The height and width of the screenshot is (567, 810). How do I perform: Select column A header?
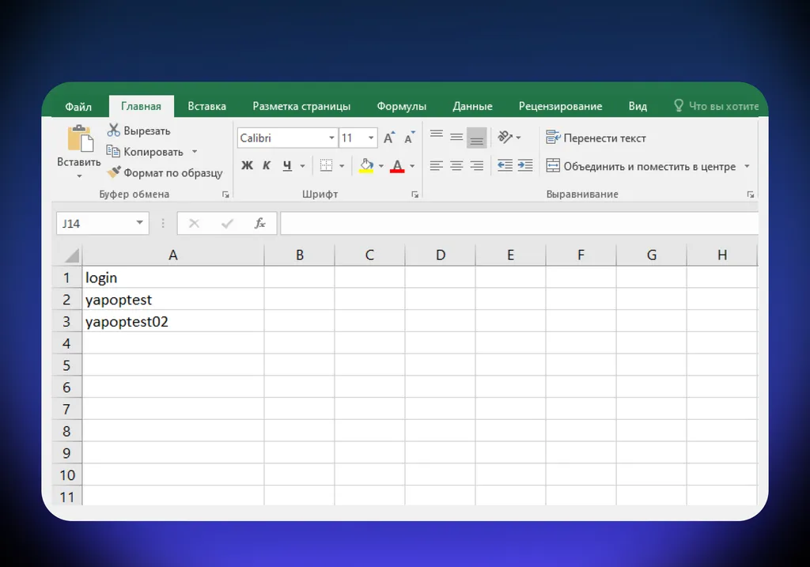coord(173,255)
